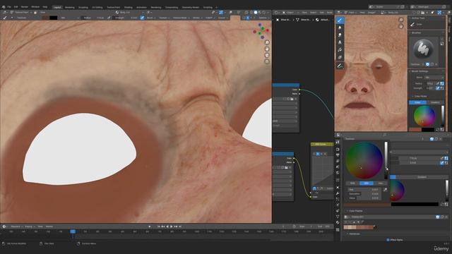Screen dimensions: 452x254
Task: Switch to the Texture Paint workspace tab
Action: click(x=113, y=7)
